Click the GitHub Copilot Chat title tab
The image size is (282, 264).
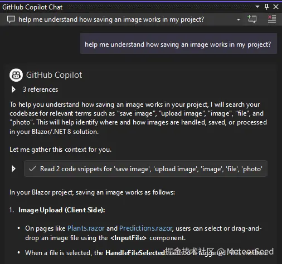(32, 7)
